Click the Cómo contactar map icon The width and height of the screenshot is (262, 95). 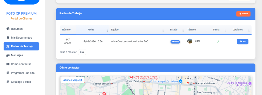(8, 64)
